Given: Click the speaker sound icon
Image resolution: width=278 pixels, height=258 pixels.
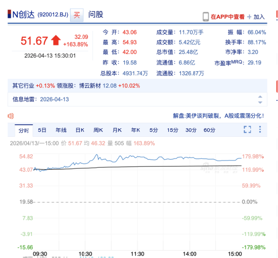Looking at the screenshot, I should pyautogui.click(x=11, y=116).
